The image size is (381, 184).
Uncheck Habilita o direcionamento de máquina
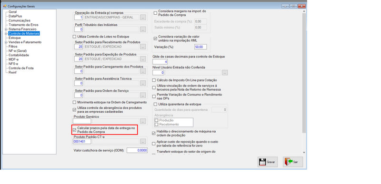pyautogui.click(x=154, y=133)
